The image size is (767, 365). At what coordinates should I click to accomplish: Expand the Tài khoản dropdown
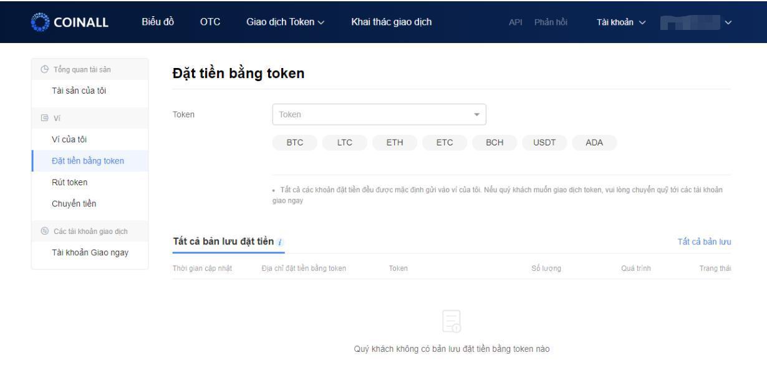[620, 22]
